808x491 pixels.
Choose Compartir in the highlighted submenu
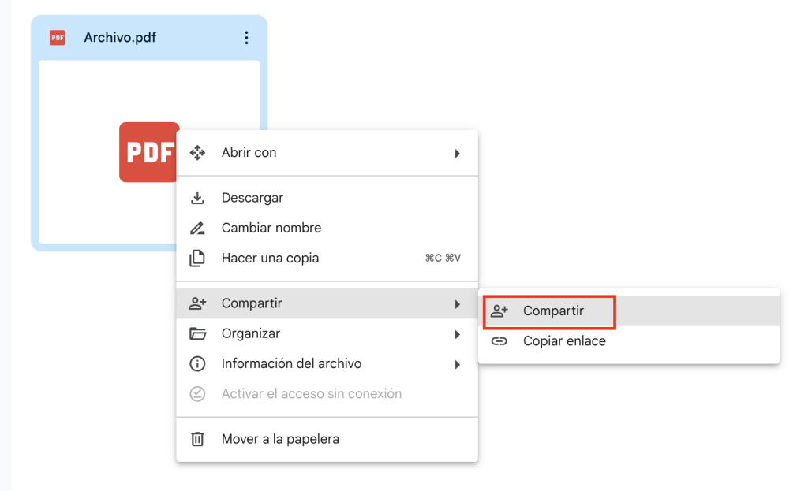[553, 311]
